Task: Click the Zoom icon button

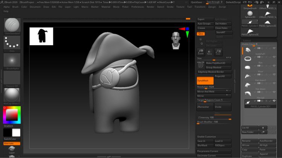Action: (x=218, y=52)
